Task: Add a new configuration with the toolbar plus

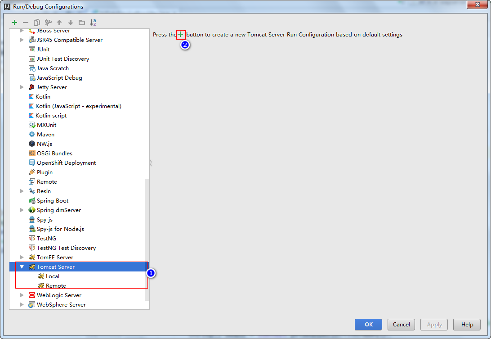Action: click(x=14, y=23)
